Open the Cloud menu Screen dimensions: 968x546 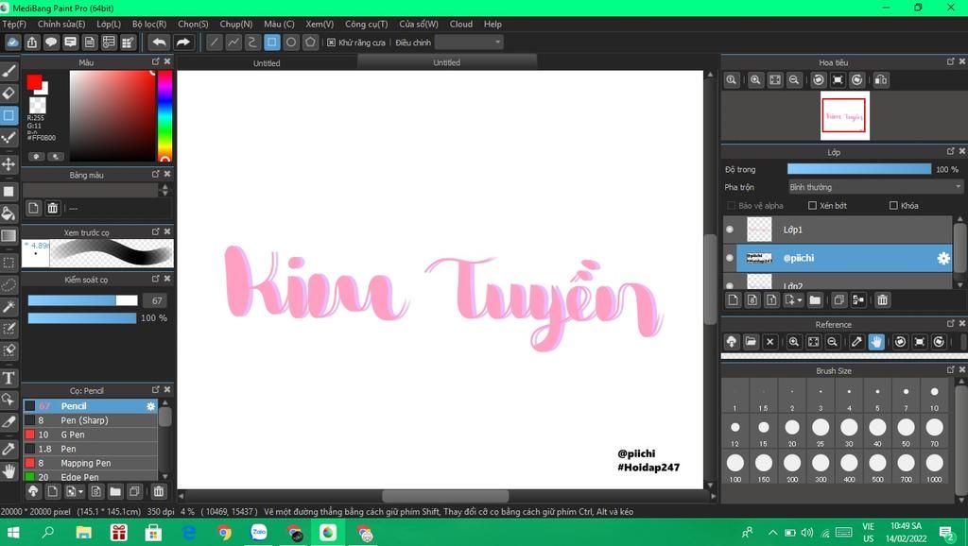coord(461,24)
